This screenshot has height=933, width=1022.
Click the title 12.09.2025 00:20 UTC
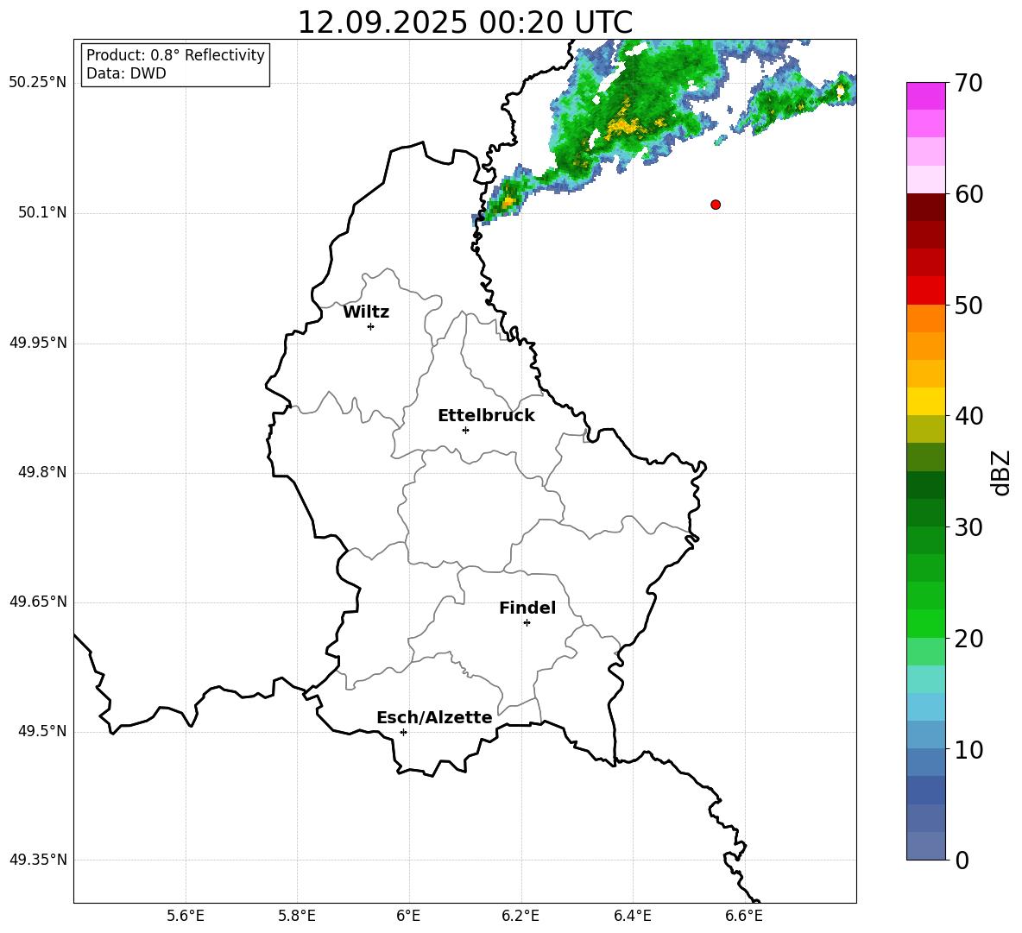[464, 22]
